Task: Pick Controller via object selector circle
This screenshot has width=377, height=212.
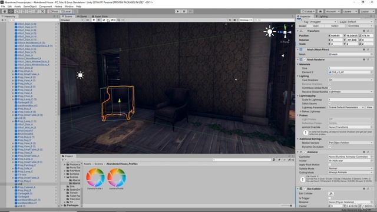Action: point(372,157)
